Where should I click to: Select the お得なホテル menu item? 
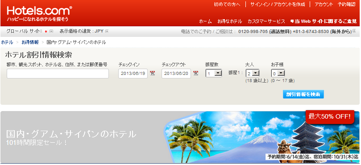230,21
